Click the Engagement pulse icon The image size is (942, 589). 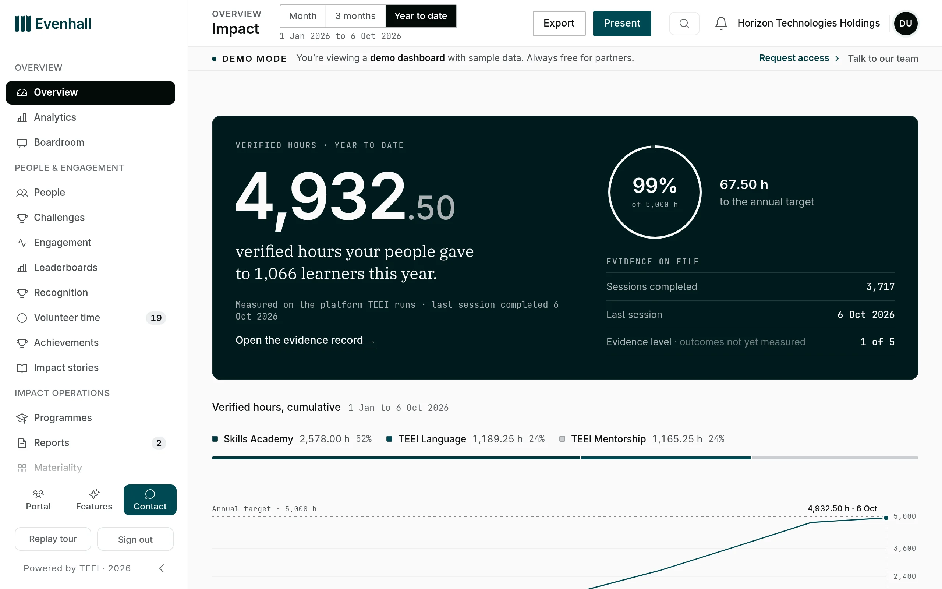coord(22,242)
